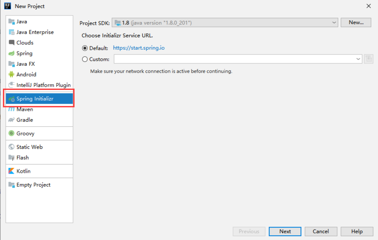Click the New... SDK button
The image size is (378, 240).
356,22
